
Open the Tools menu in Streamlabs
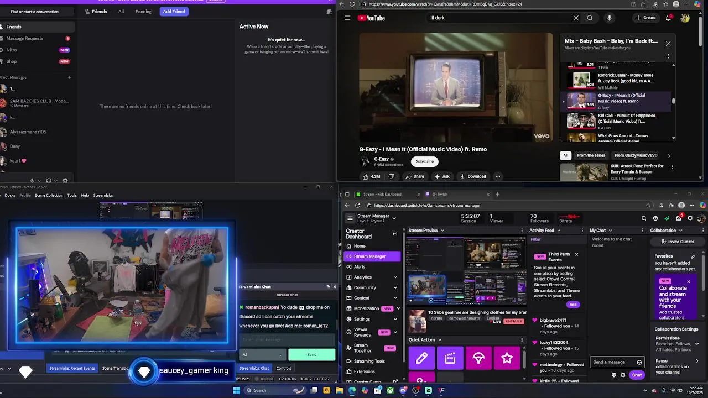point(72,195)
